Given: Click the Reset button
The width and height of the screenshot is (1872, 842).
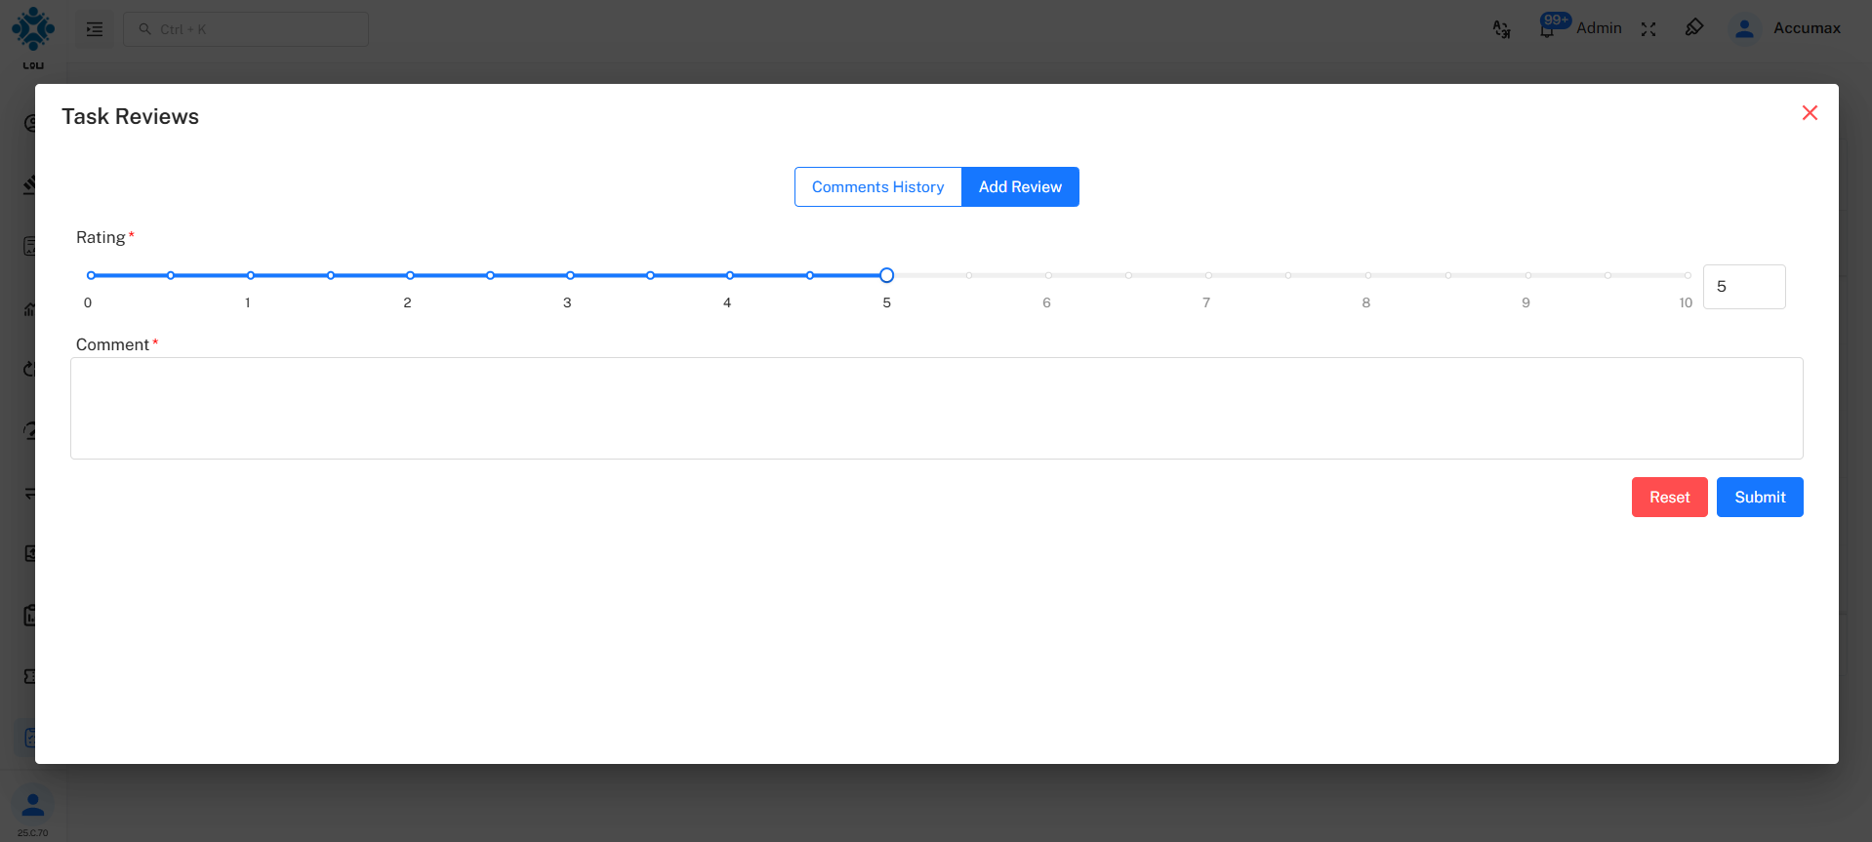Looking at the screenshot, I should pyautogui.click(x=1669, y=497).
